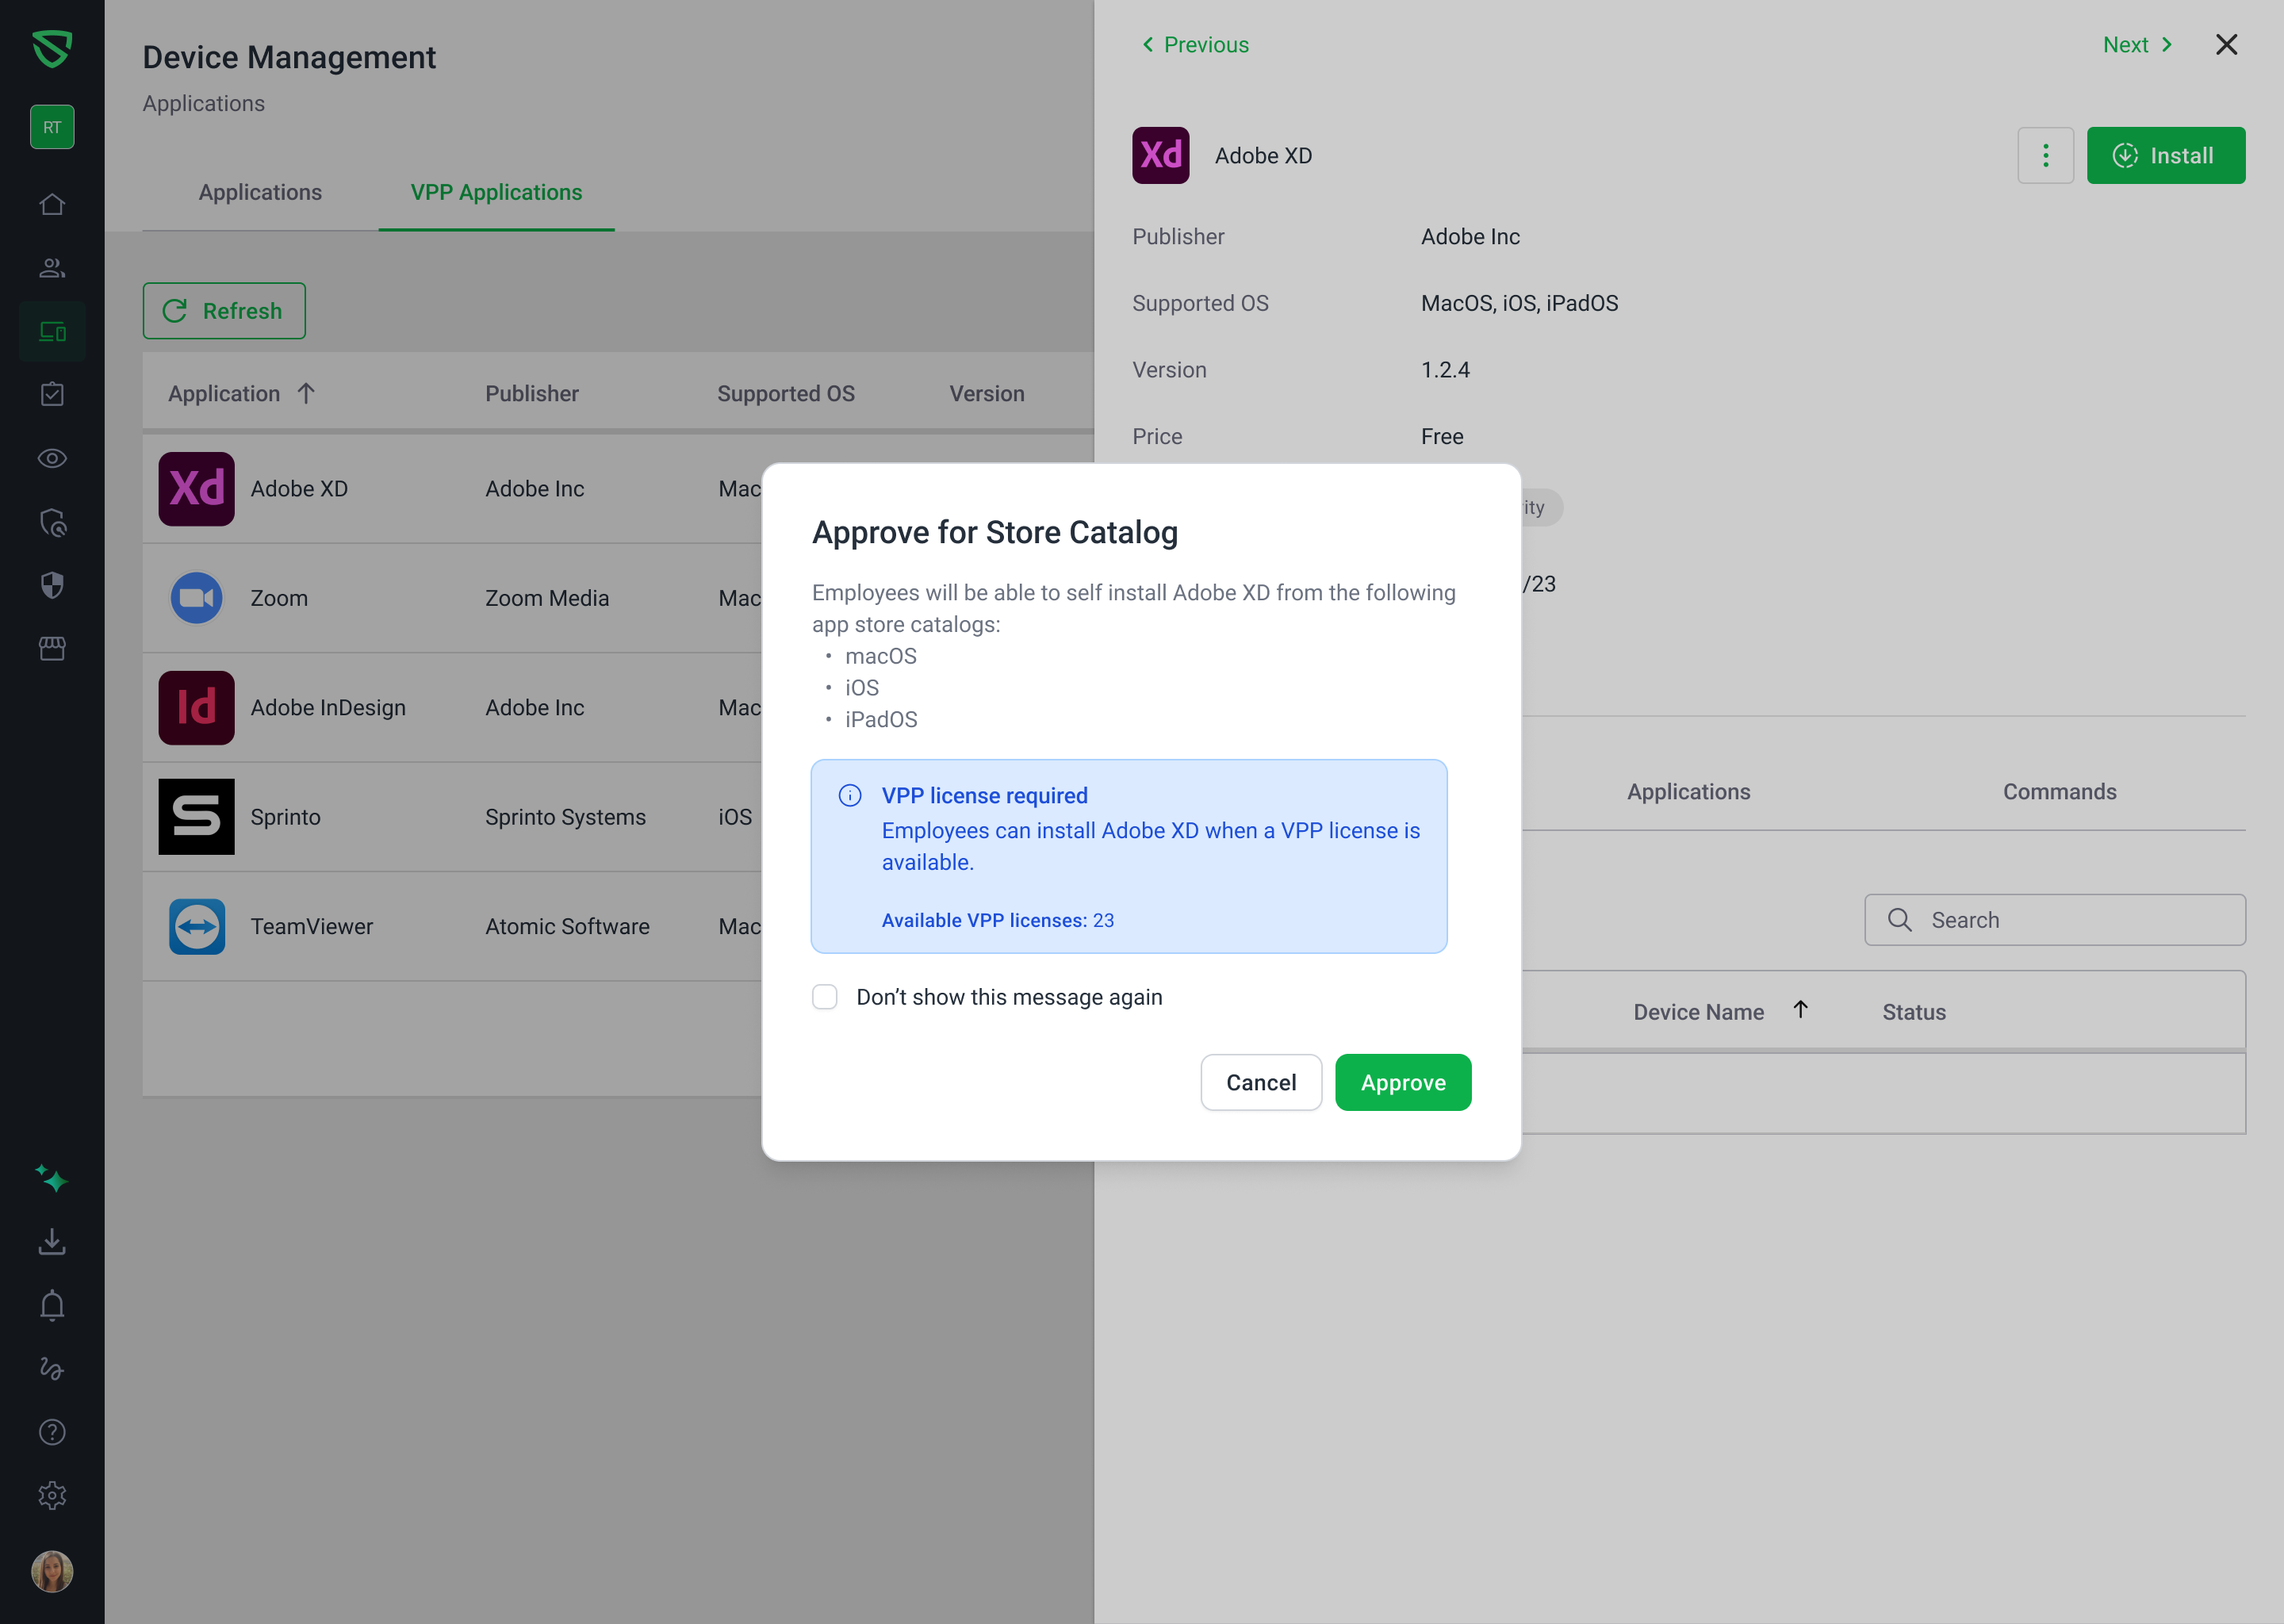
Task: Open the eye monitoring sidebar icon
Action: point(52,458)
